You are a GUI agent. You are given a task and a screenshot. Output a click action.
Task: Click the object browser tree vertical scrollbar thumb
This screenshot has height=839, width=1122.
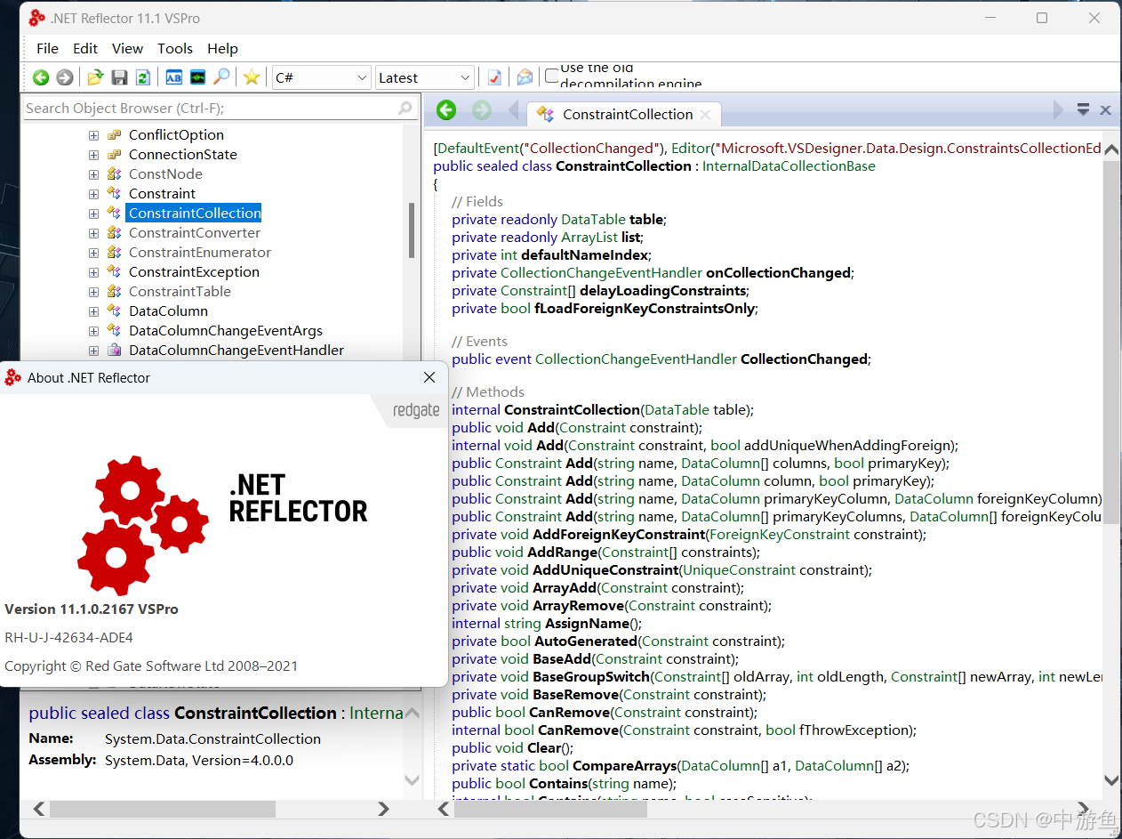pyautogui.click(x=412, y=230)
